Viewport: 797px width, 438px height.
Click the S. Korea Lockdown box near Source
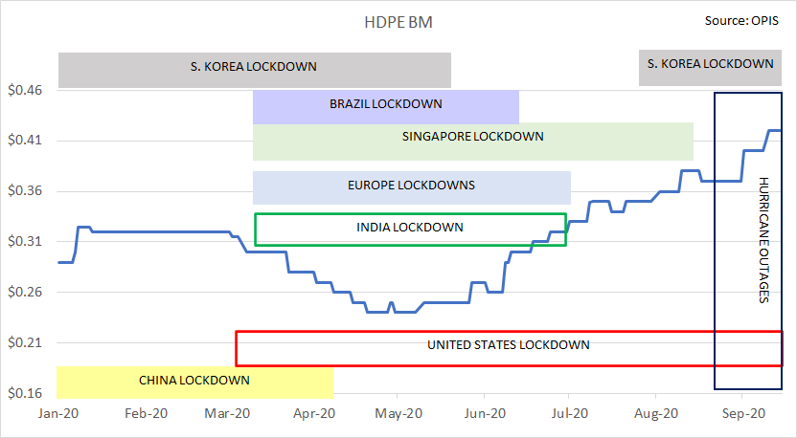[x=710, y=64]
